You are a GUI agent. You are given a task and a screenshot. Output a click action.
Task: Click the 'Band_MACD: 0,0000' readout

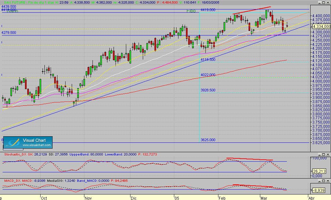93,181
